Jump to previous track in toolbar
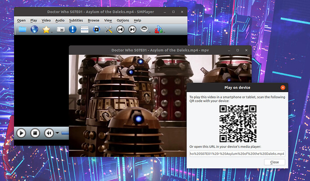310x181 pixels. [x=120, y=30]
